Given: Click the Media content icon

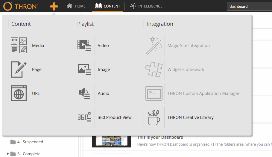Looking at the screenshot, I should coord(19,46).
